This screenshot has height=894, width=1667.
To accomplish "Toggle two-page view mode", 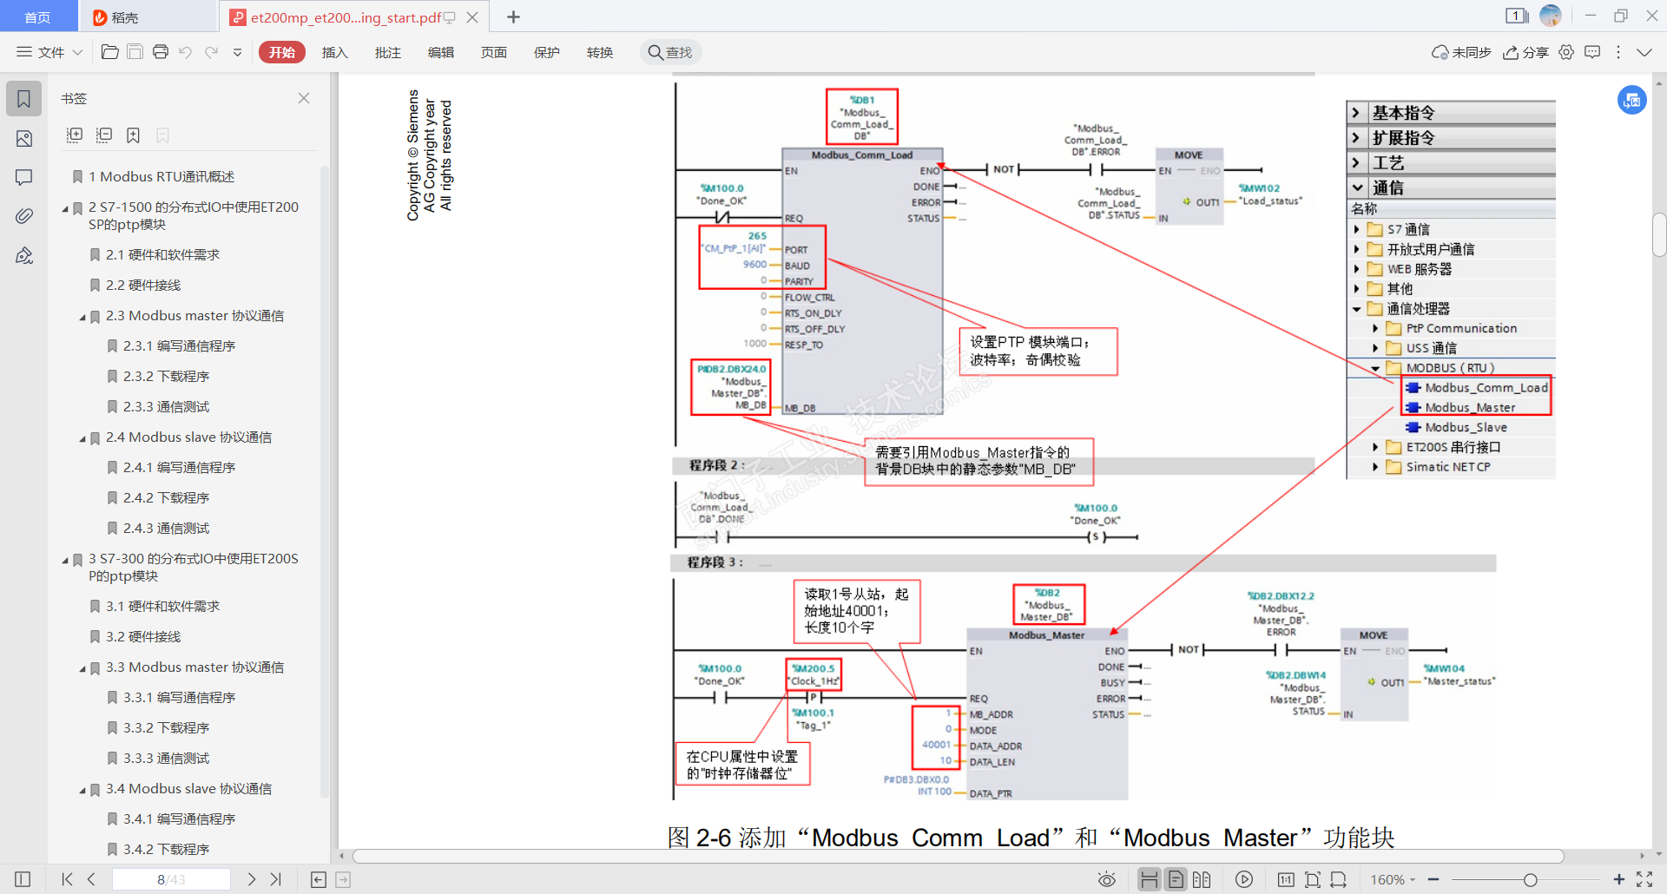I will pos(1202,879).
